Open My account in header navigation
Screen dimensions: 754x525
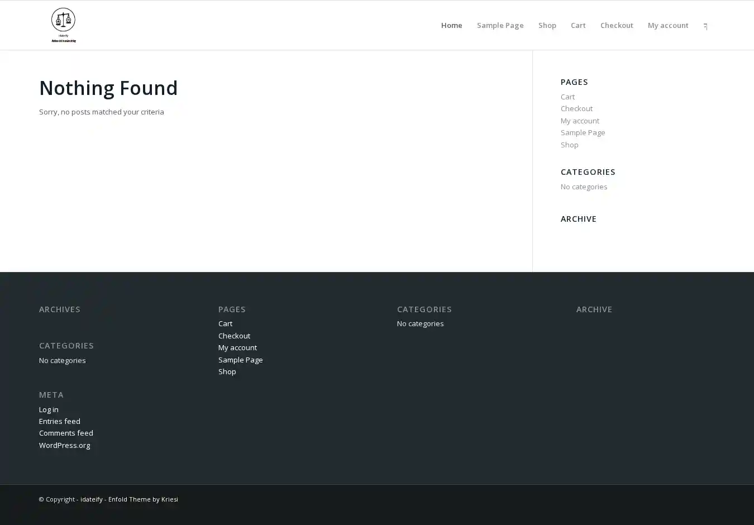coord(667,25)
